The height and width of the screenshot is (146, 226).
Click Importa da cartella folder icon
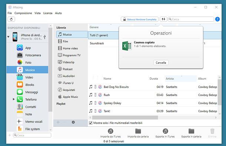pyautogui.click(x=138, y=131)
